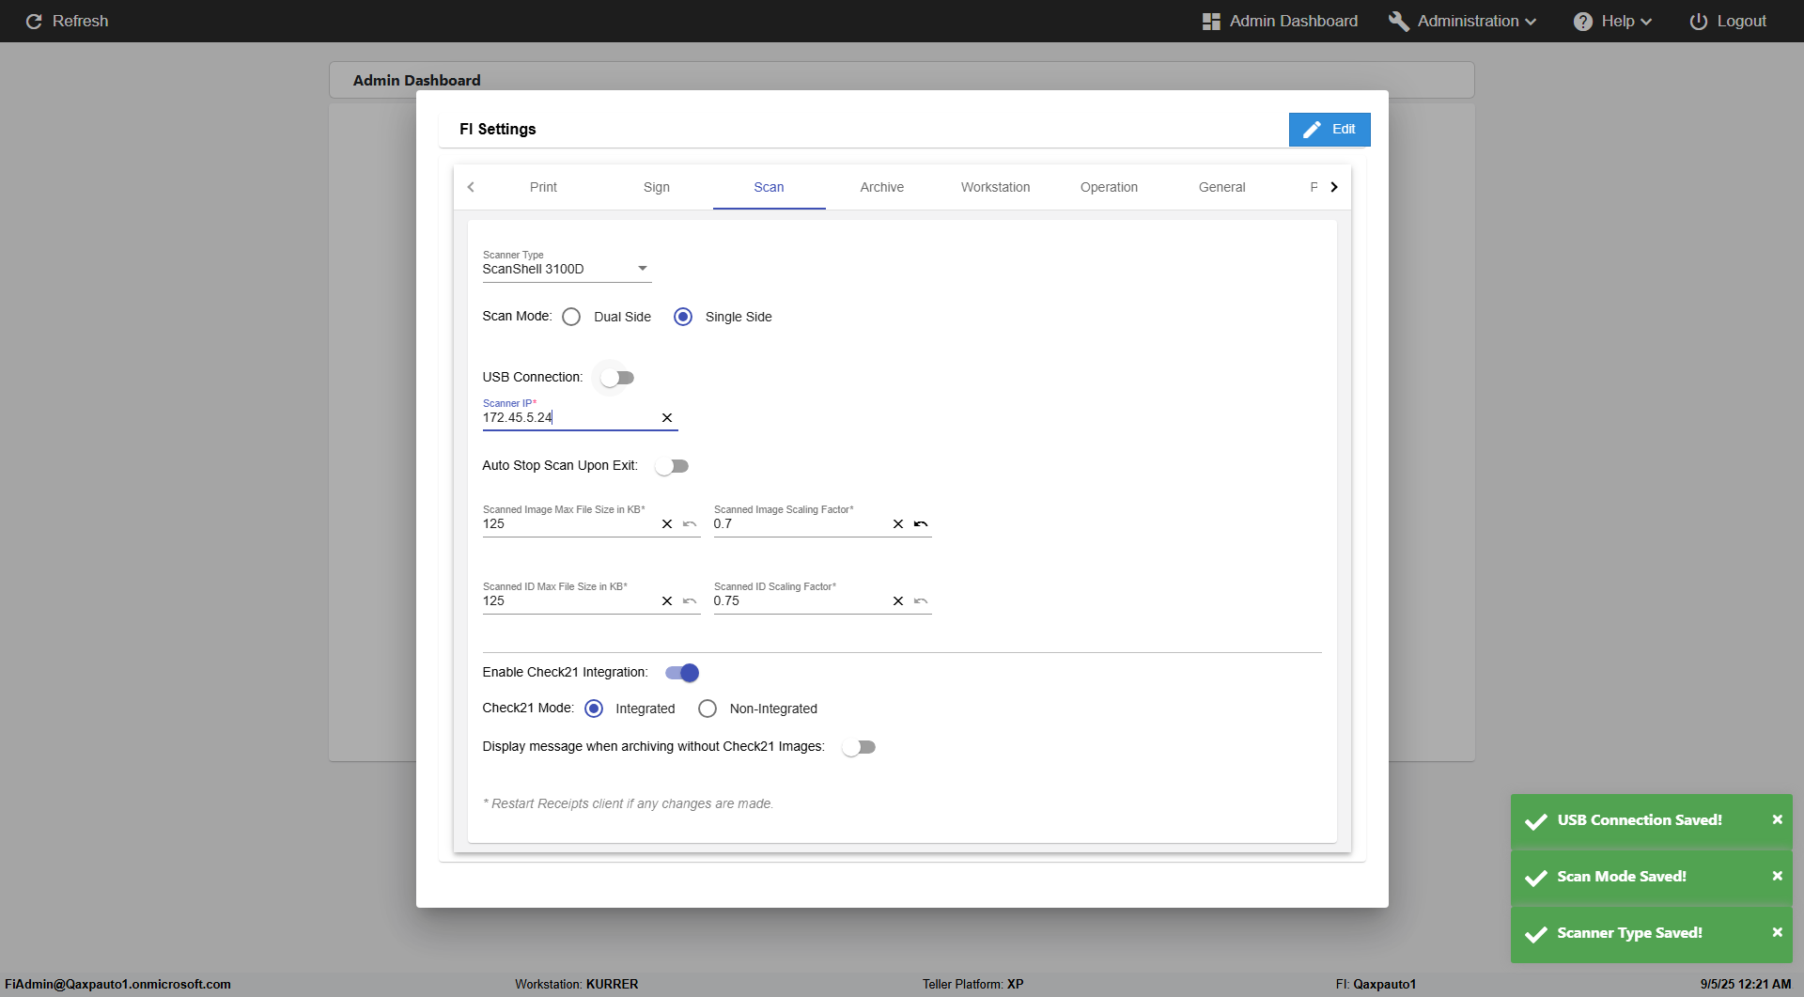
Task: Undo Scanned Image Scaling Factor change
Action: (921, 523)
